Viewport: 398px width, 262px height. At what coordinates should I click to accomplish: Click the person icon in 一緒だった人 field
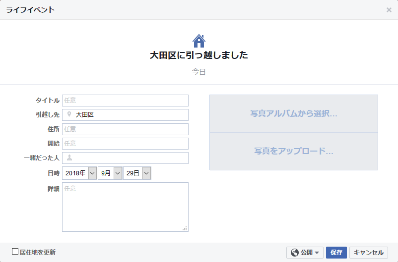(69, 157)
